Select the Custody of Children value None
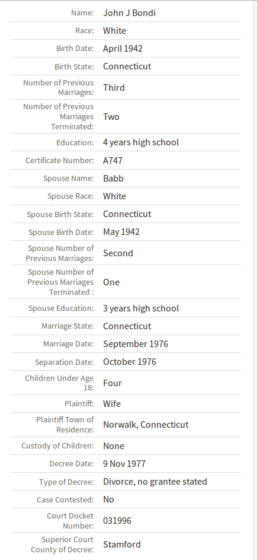The image size is (257, 560). pyautogui.click(x=114, y=446)
